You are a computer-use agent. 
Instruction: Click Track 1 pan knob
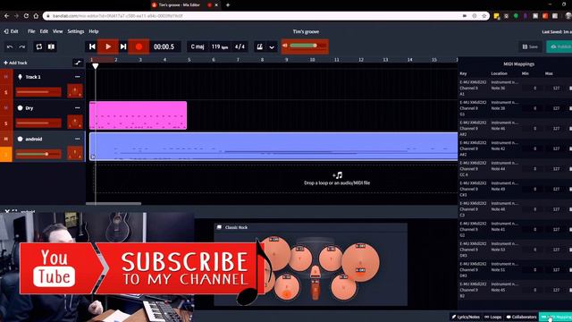pyautogui.click(x=75, y=91)
